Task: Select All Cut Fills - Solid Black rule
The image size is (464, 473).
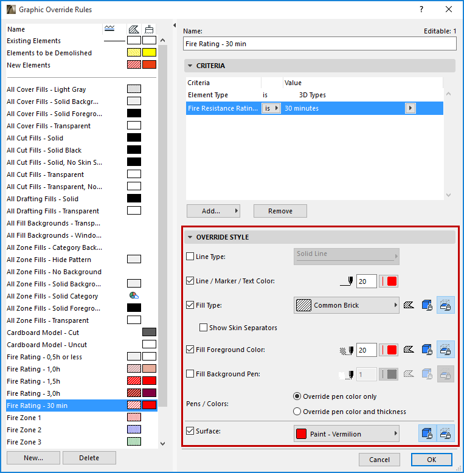Action: pos(81,150)
